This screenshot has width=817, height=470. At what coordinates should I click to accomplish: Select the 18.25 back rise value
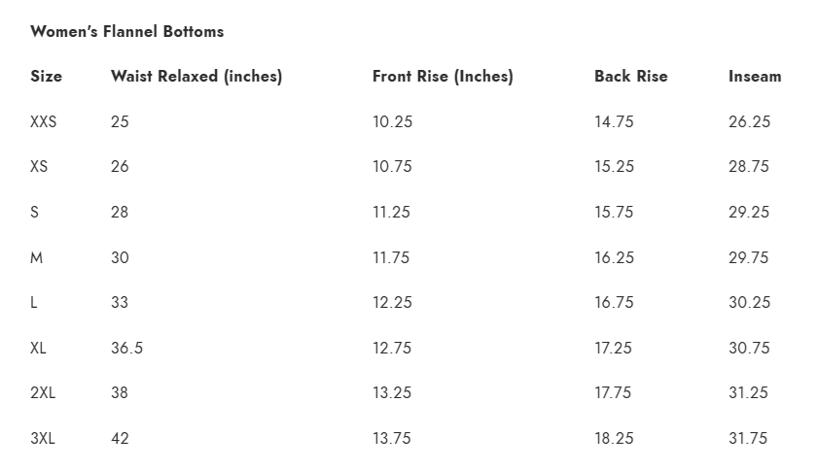[x=615, y=438]
